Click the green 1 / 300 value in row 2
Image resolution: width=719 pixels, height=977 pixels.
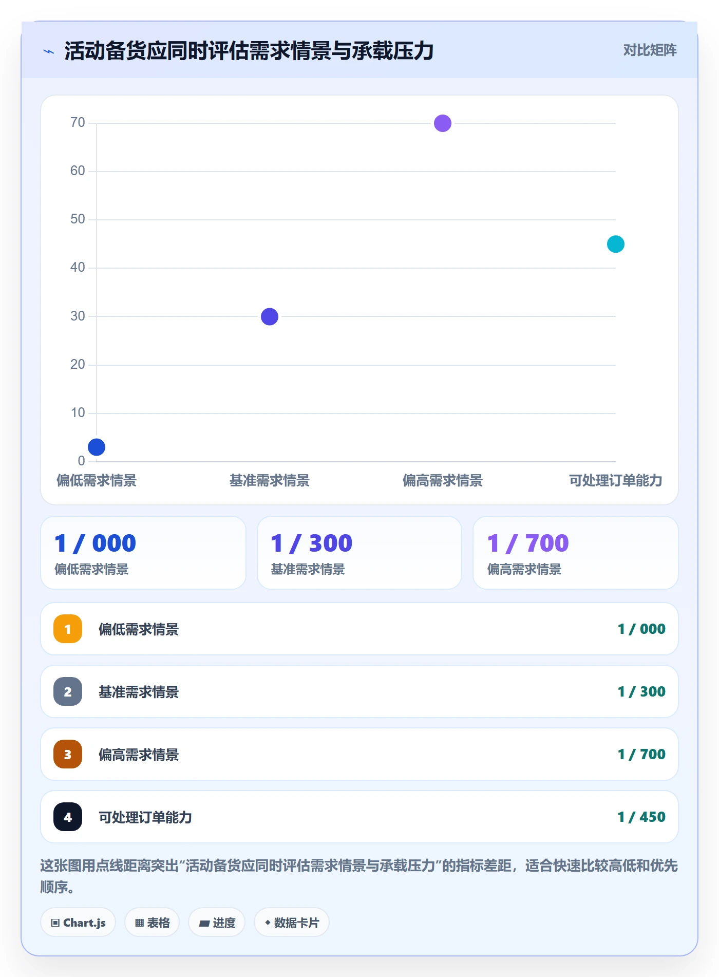[x=641, y=691]
